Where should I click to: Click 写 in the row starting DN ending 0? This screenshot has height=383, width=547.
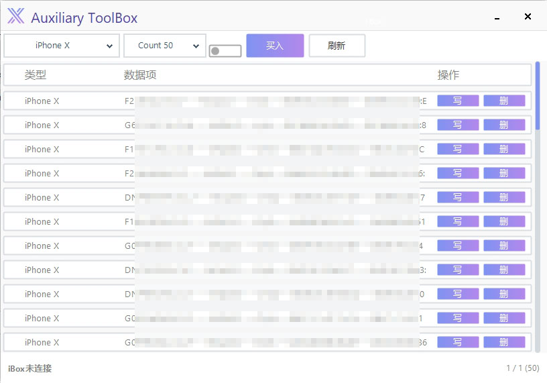[x=458, y=294]
